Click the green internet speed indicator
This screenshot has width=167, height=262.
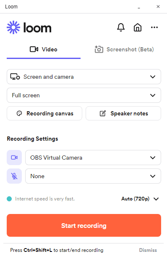point(9,199)
